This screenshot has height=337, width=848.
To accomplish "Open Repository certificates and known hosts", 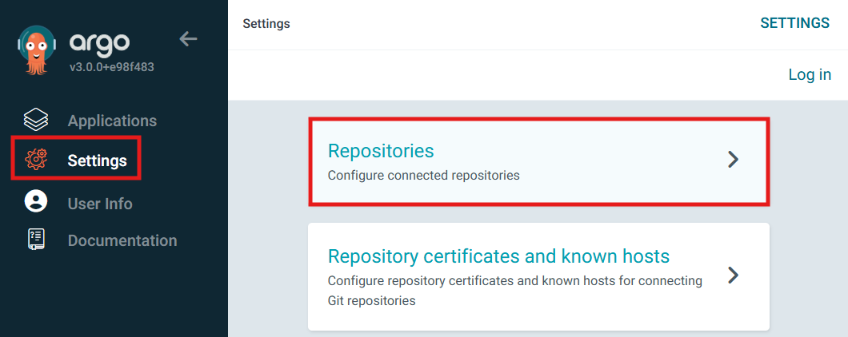I will point(498,256).
